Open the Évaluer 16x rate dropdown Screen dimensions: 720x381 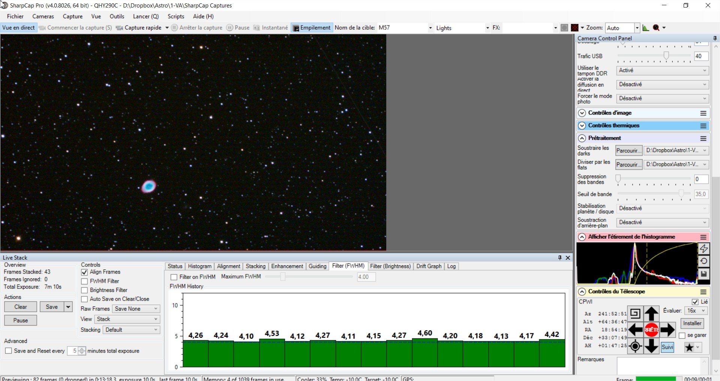(696, 311)
